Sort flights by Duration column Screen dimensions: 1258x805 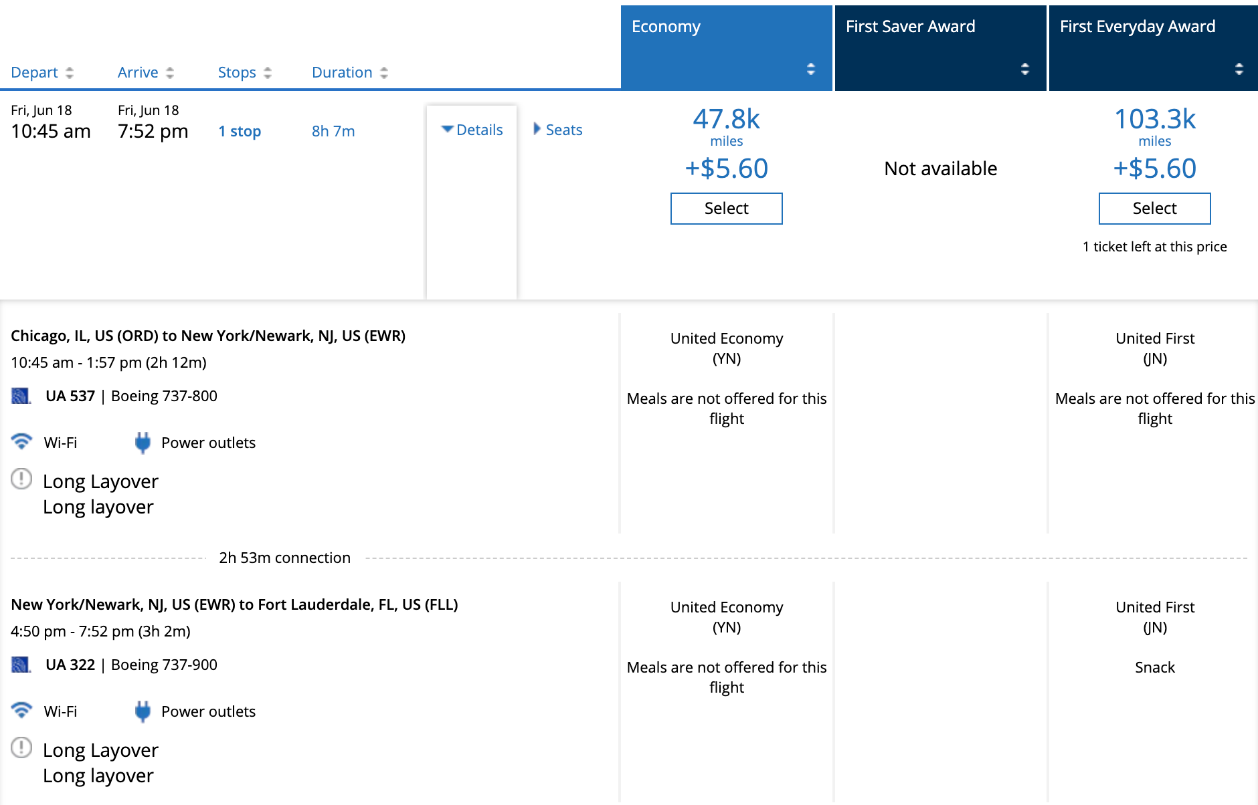coord(350,72)
